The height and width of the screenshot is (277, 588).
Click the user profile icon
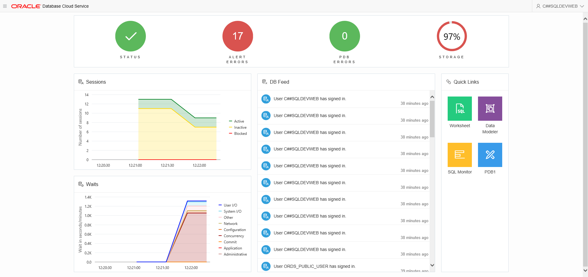pos(538,6)
